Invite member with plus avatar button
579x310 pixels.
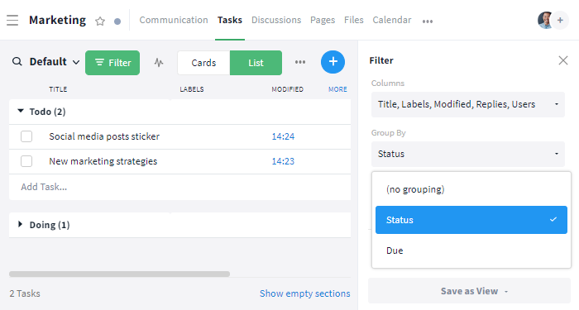560,21
